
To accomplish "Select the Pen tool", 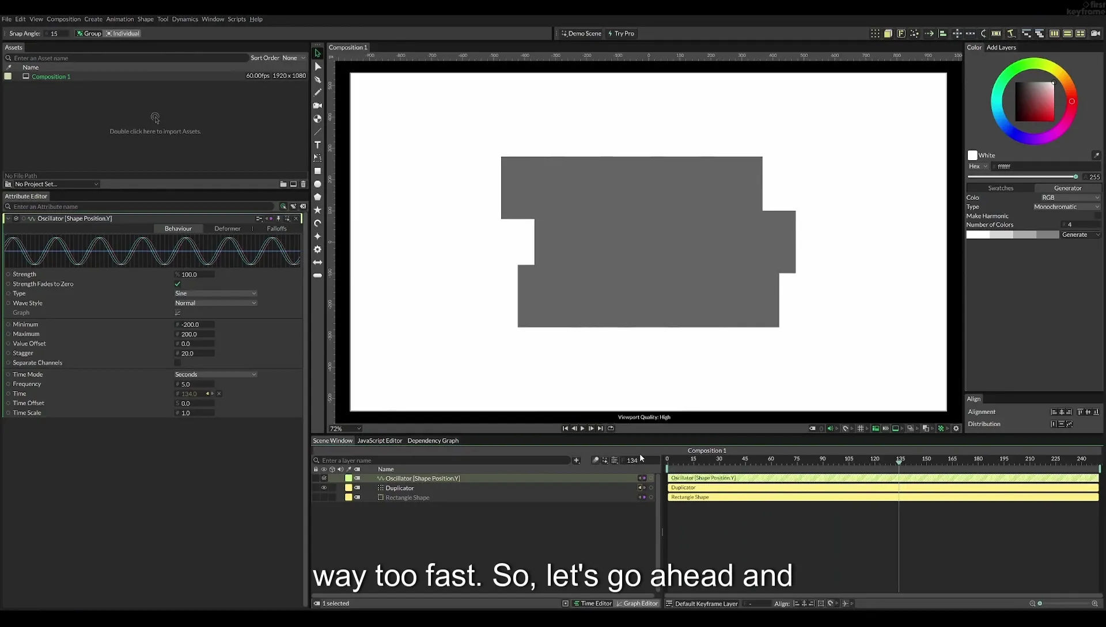I will coord(317,80).
